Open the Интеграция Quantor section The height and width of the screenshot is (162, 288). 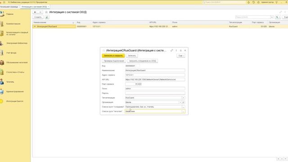point(15,101)
